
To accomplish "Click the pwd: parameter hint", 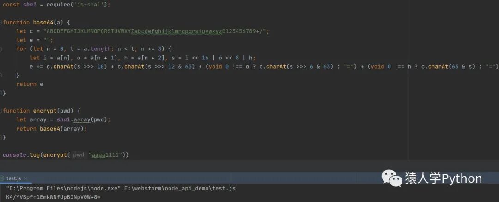I will tap(79, 155).
